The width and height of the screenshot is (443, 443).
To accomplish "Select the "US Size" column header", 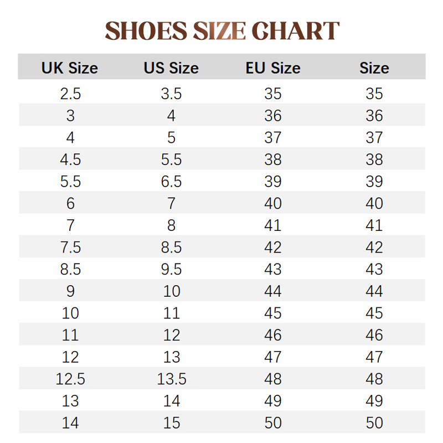I will coord(171,68).
